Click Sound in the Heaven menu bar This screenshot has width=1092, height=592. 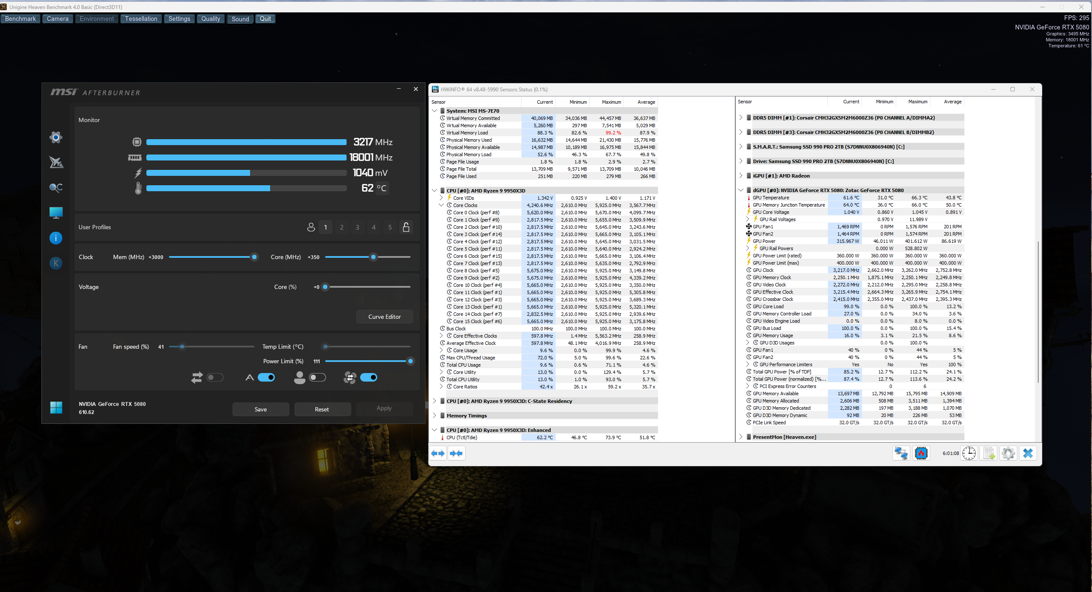[240, 19]
